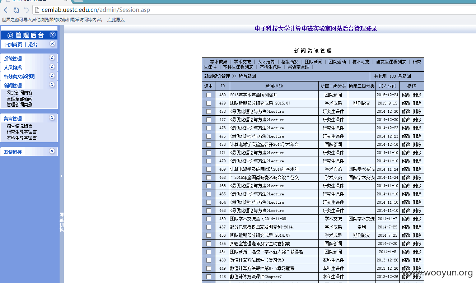This screenshot has height=283, width=476.
Task: Check the box for news ID 473
Action: click(x=209, y=144)
